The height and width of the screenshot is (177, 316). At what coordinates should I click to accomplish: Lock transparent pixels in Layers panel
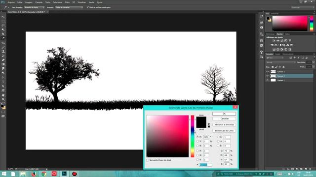tap(273, 67)
